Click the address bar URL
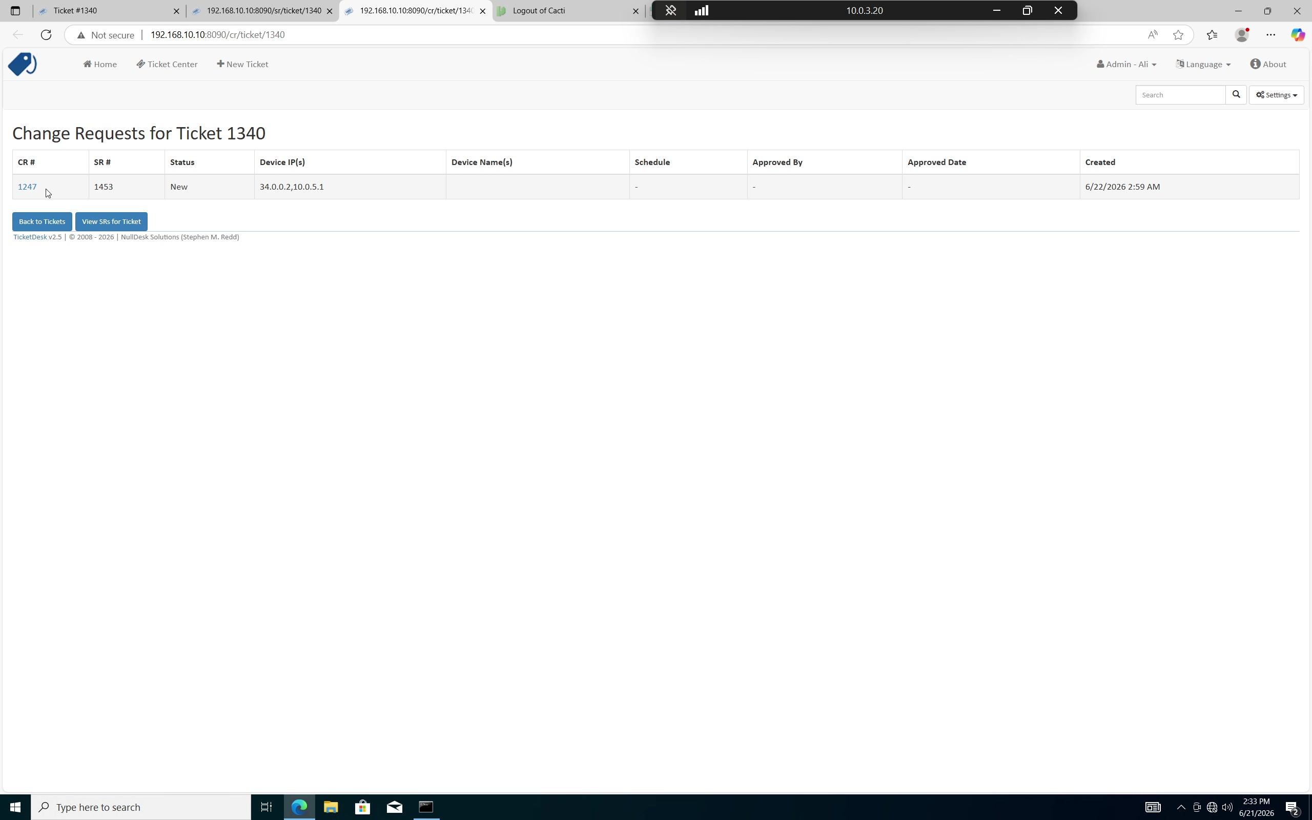The height and width of the screenshot is (820, 1312). click(217, 35)
